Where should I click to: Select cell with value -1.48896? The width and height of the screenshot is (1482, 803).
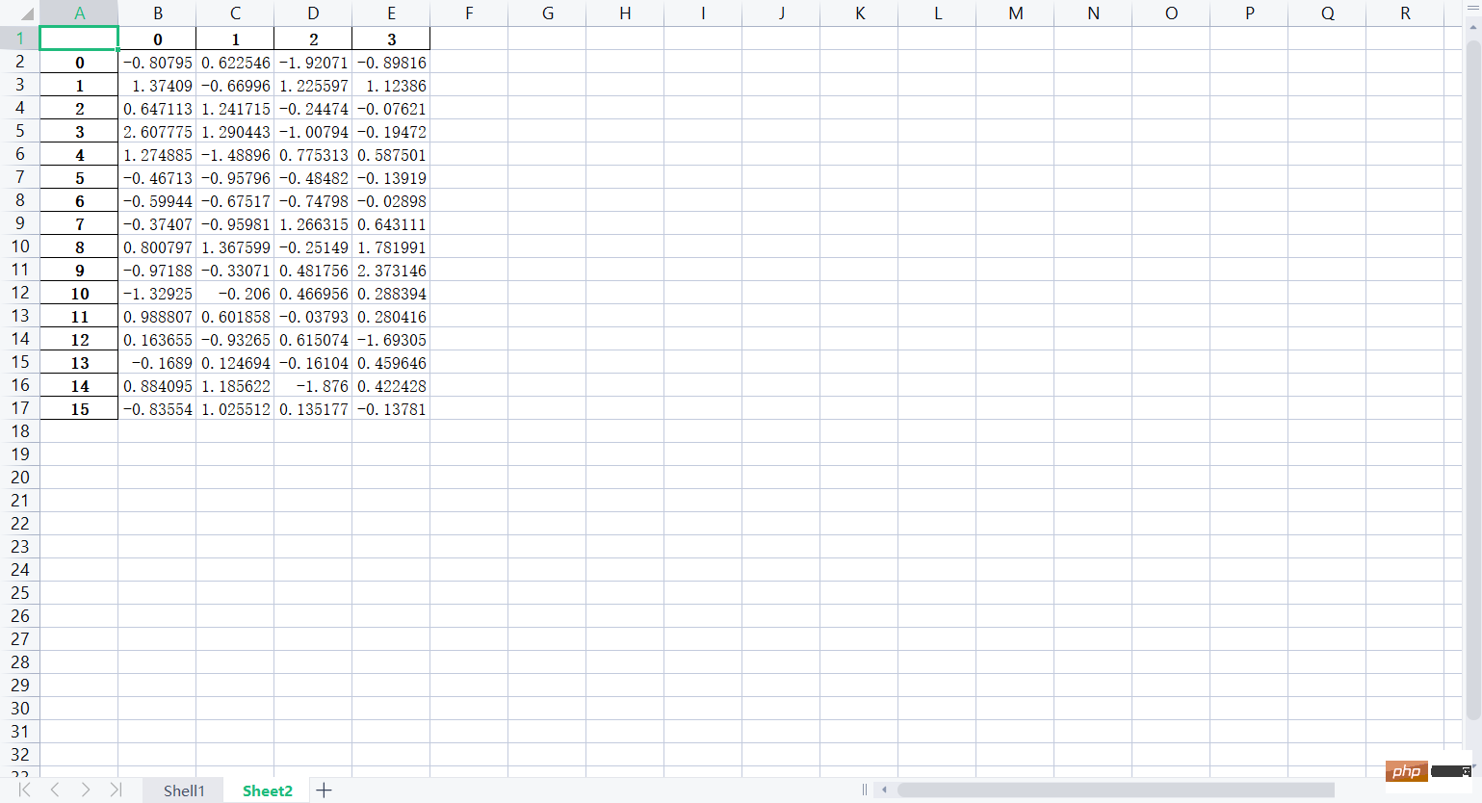tap(236, 155)
